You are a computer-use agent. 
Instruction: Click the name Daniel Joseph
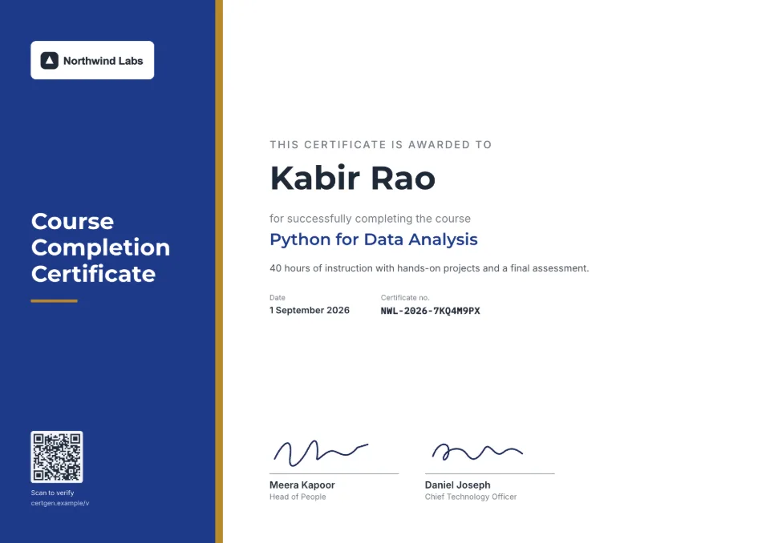tap(458, 485)
